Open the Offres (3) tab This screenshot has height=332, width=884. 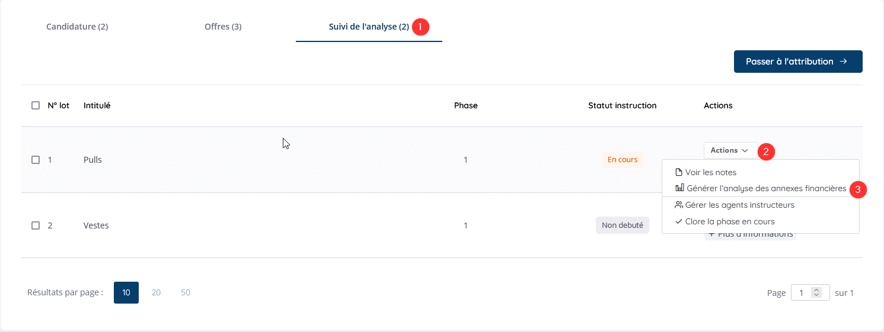[x=223, y=27]
